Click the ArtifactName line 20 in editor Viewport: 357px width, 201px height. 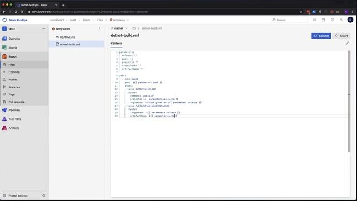[x=153, y=116]
